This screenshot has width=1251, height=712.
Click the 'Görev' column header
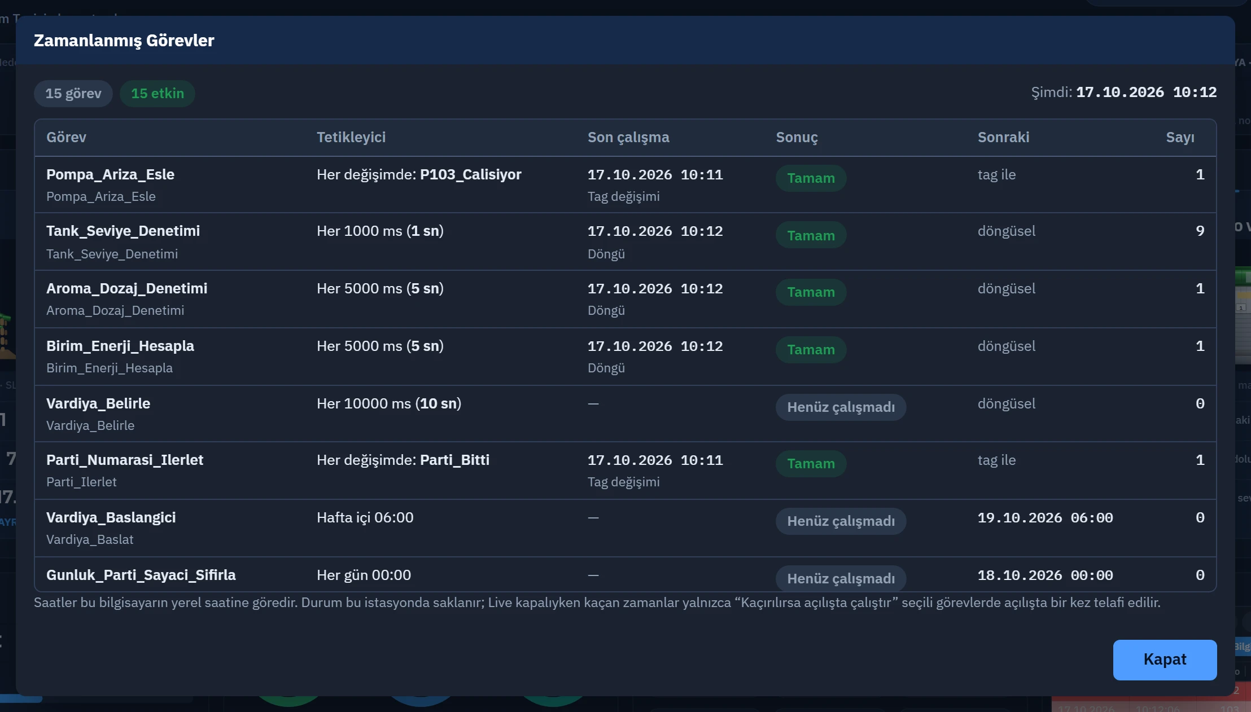click(x=66, y=137)
